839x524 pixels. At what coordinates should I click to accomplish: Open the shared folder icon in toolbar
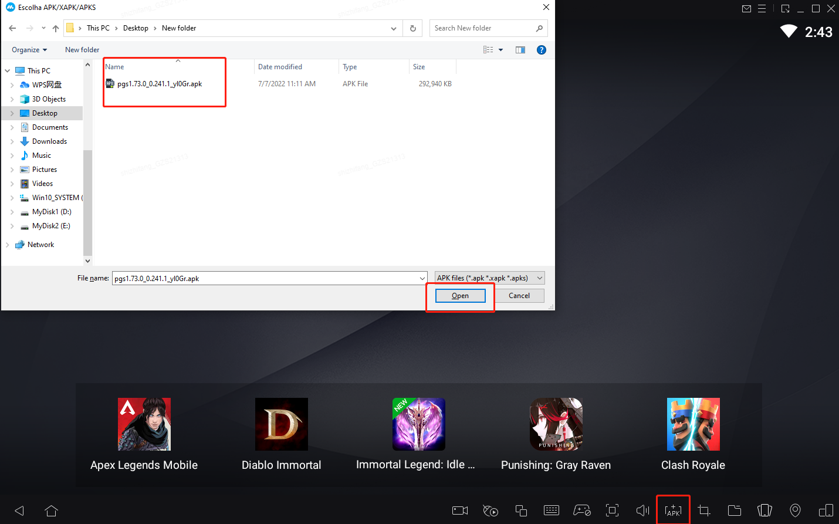click(x=735, y=511)
